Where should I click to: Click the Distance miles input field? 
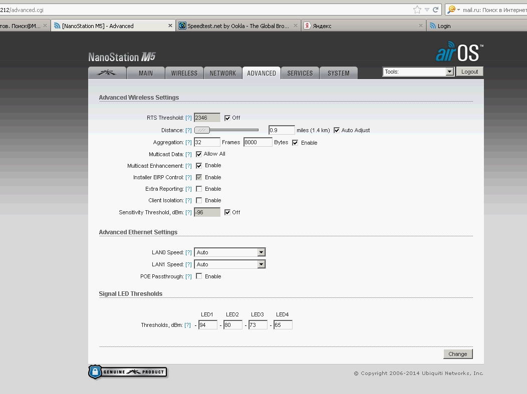pos(282,130)
